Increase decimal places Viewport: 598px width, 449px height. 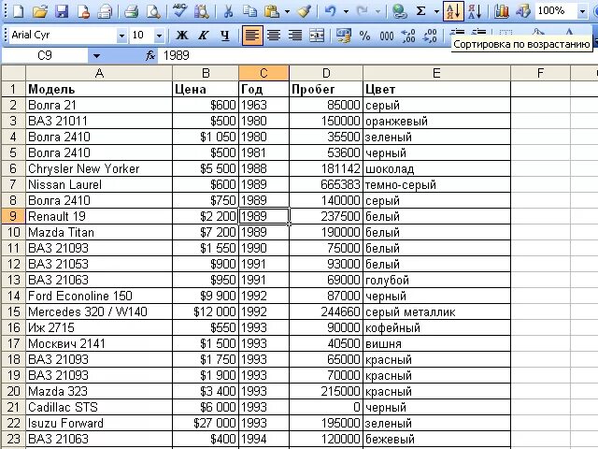408,36
